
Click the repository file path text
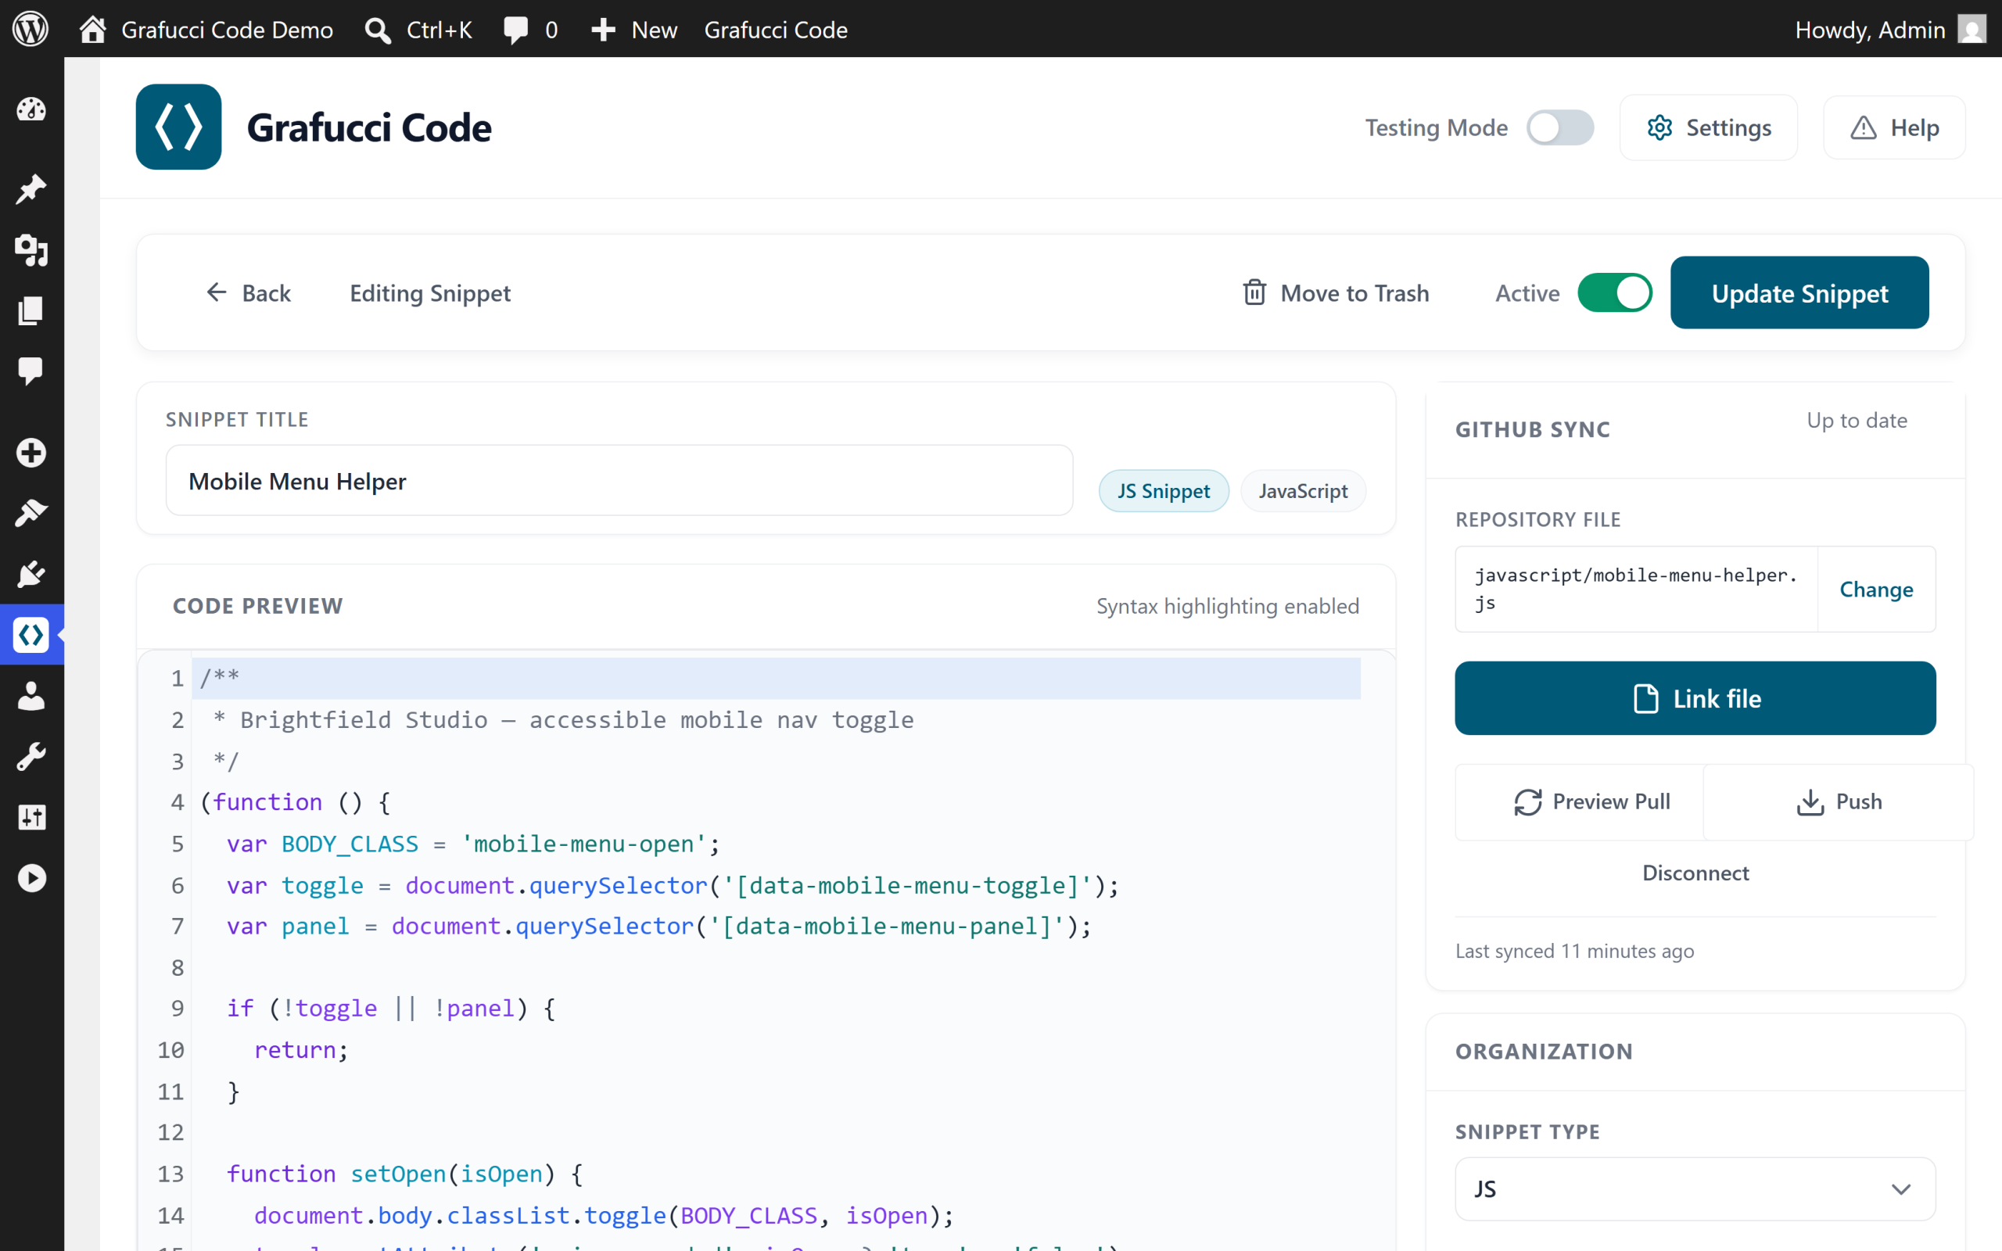point(1635,589)
